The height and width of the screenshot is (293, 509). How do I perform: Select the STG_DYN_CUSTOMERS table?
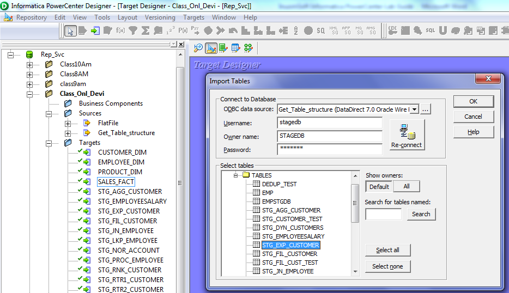293,228
